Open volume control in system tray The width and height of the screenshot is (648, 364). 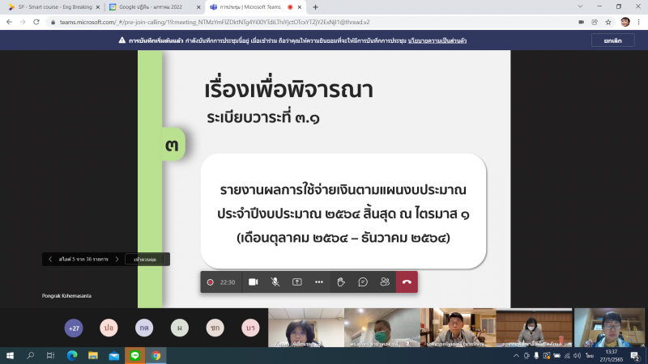click(577, 355)
